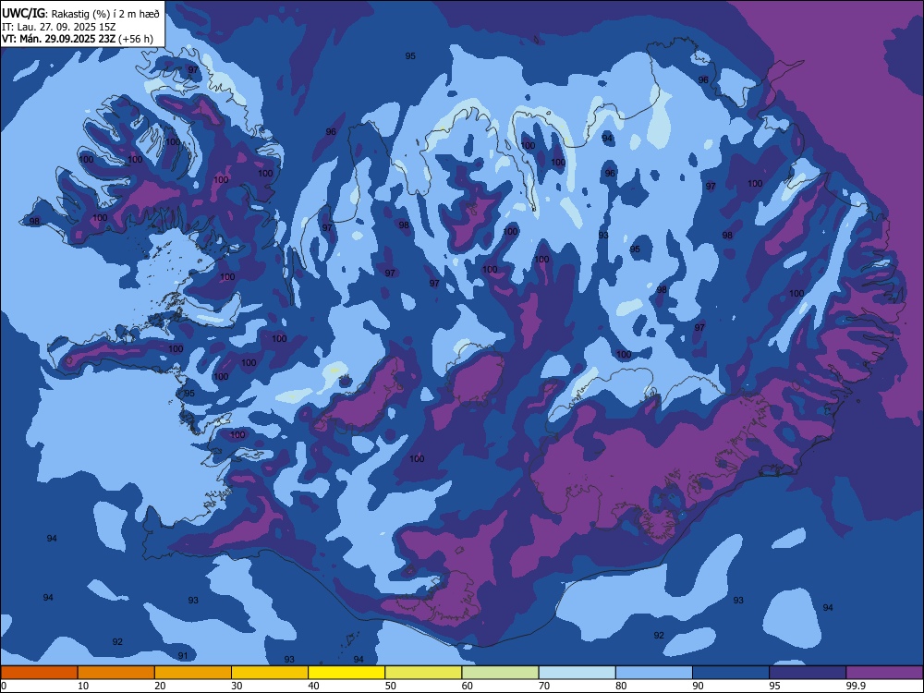Click the valid time 'VT: Mán. 29.09.2025 23Z'
The image size is (924, 693).
[x=58, y=39]
